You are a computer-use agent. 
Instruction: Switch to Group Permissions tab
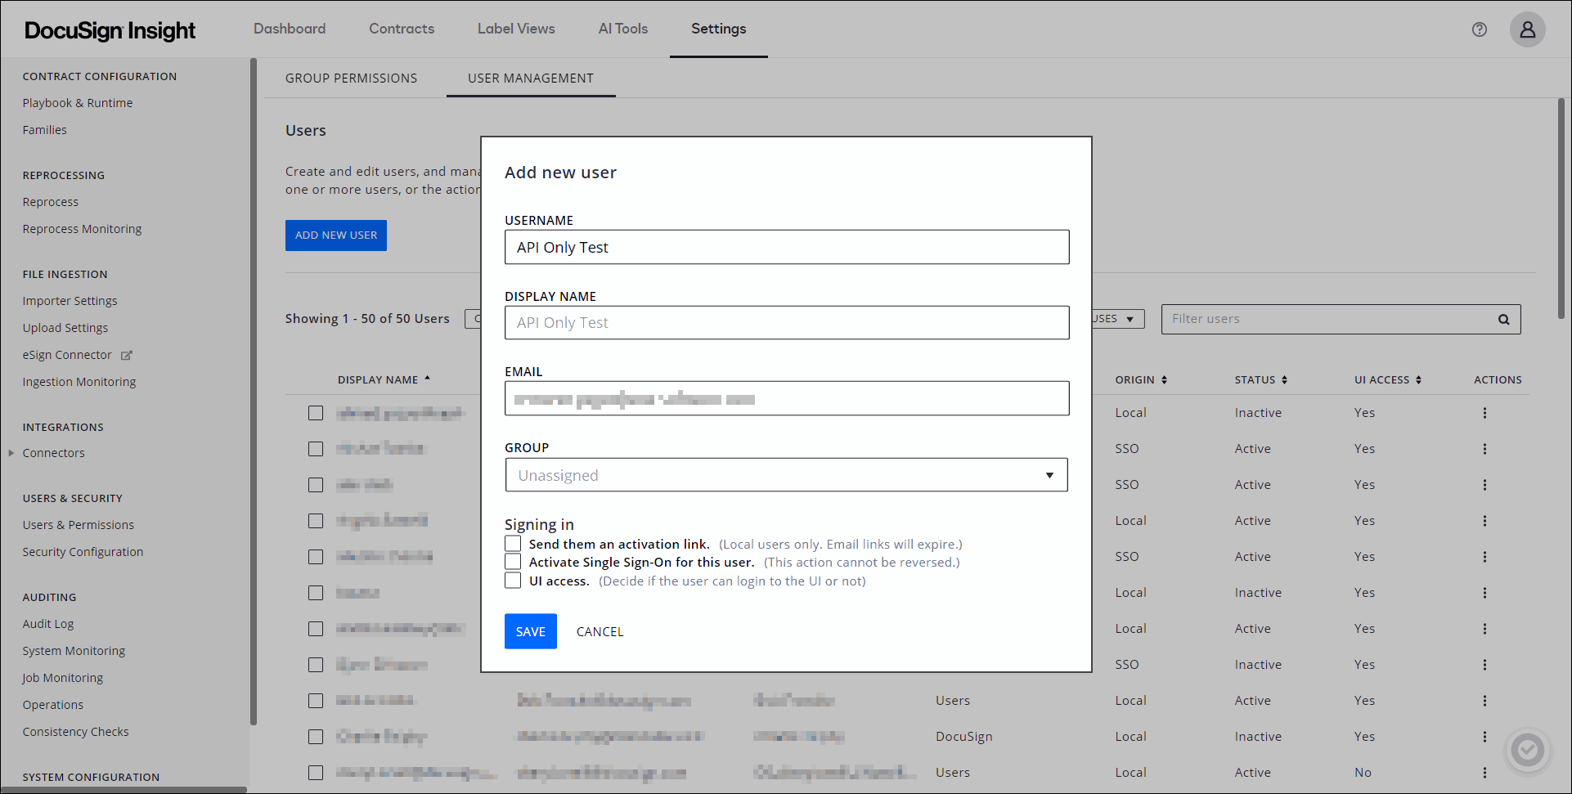tap(351, 79)
